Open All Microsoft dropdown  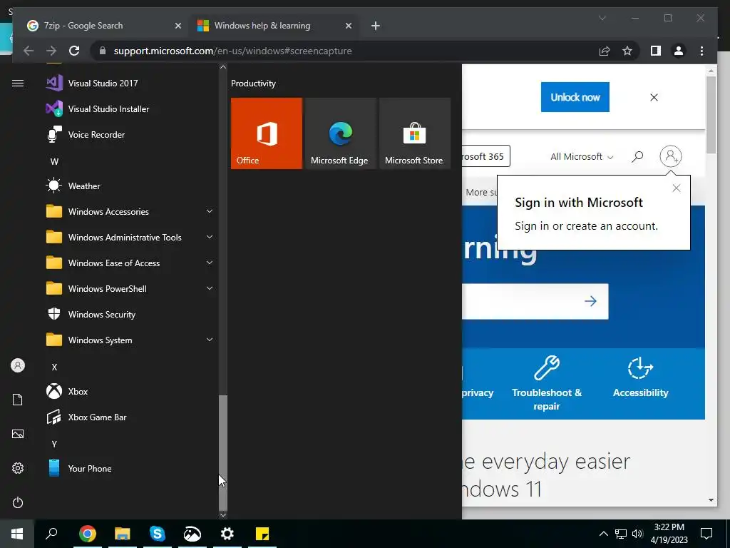(582, 156)
